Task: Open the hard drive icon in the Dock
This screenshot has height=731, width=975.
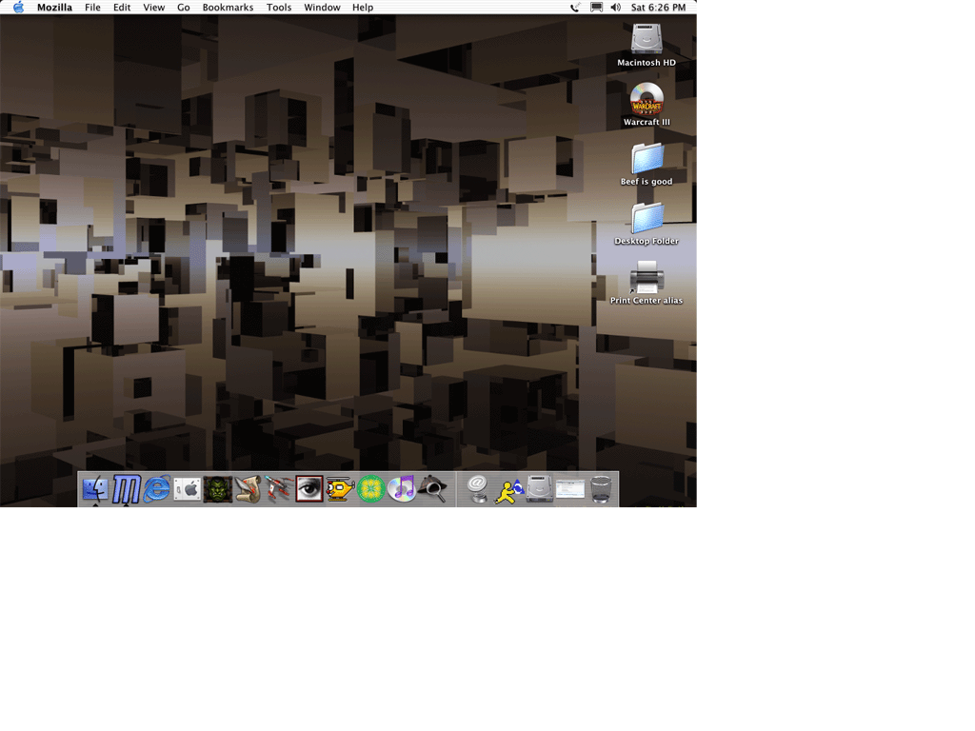Action: pyautogui.click(x=539, y=489)
